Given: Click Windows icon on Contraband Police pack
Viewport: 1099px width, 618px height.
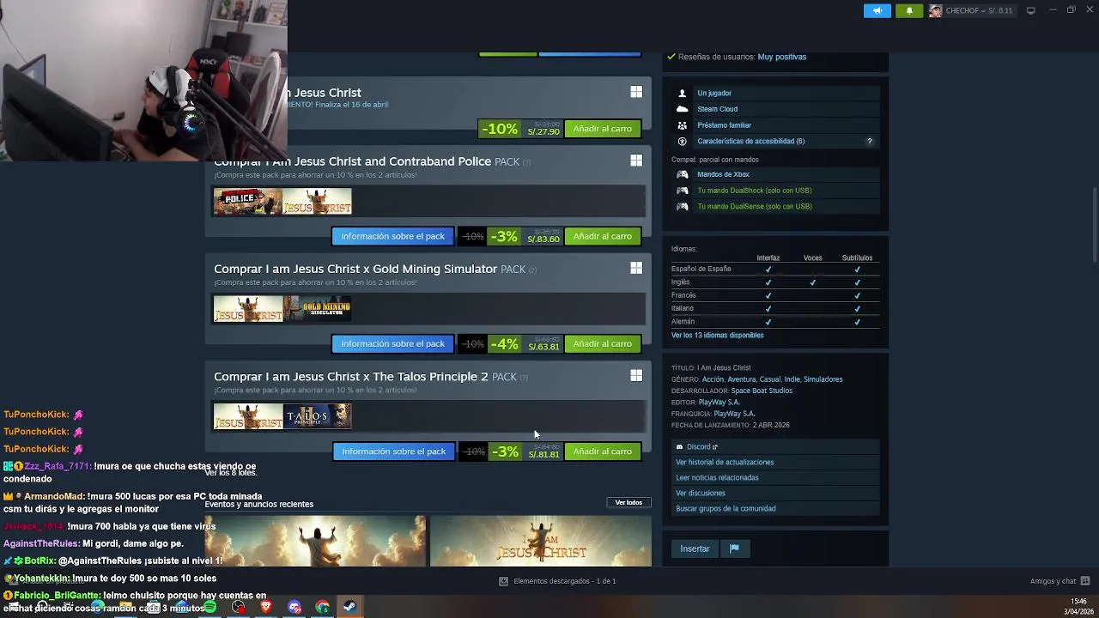Looking at the screenshot, I should pos(636,161).
